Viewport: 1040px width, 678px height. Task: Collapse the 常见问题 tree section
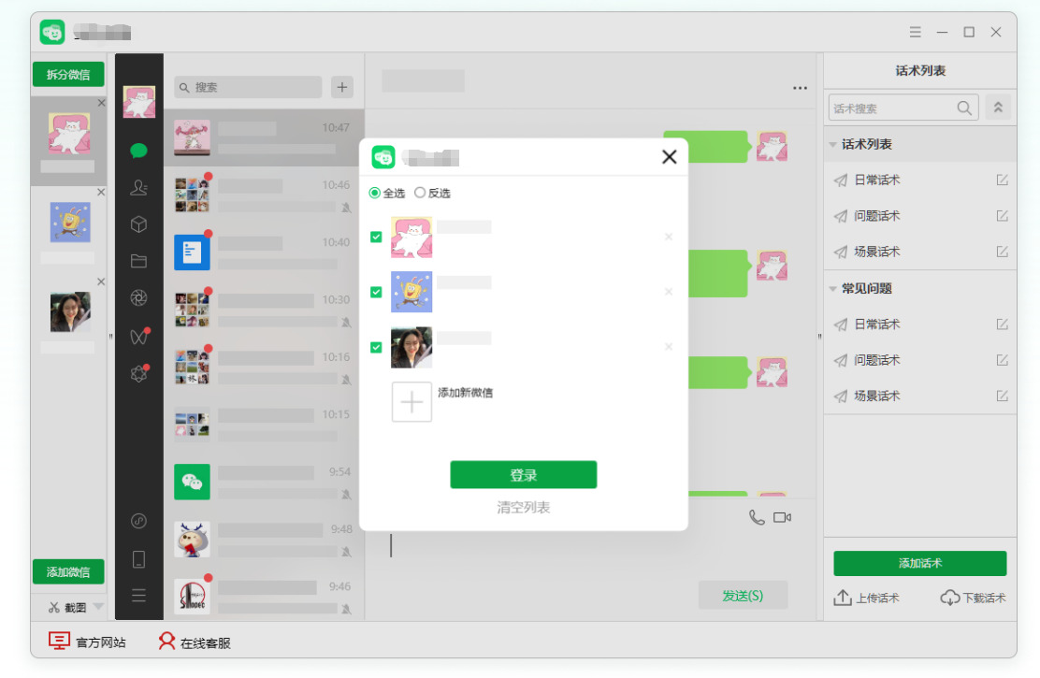[x=832, y=289]
